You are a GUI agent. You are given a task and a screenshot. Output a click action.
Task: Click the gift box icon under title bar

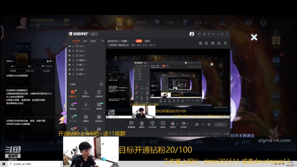point(200,43)
